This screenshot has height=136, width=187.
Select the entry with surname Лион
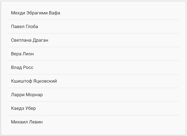pos(23,54)
